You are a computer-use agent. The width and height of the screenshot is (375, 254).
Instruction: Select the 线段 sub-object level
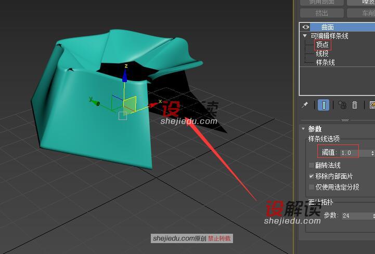coord(322,54)
